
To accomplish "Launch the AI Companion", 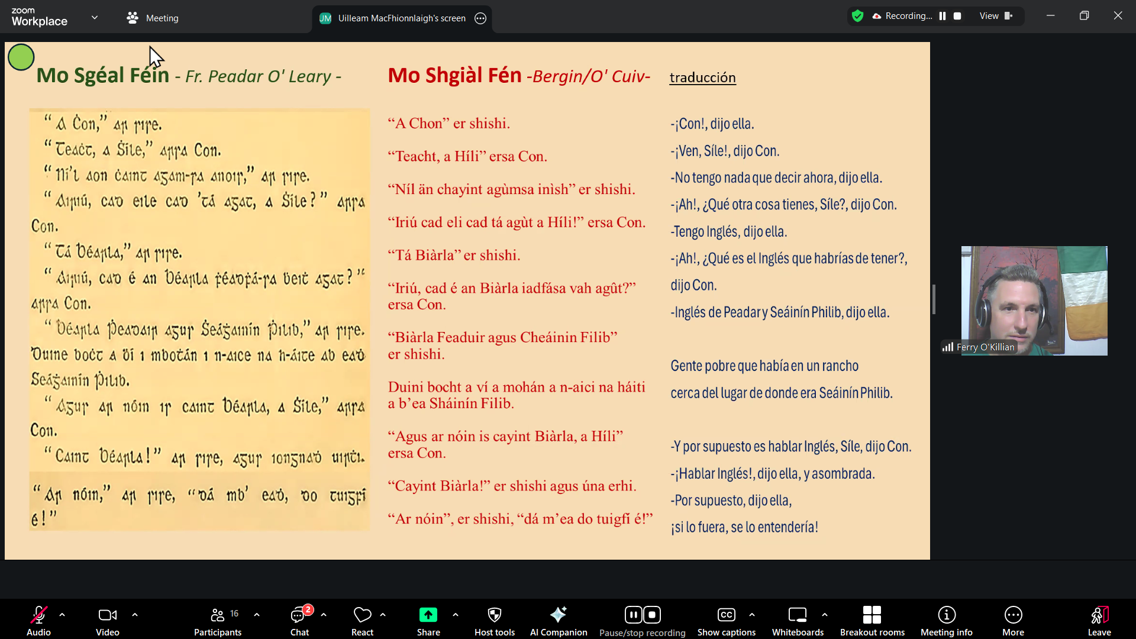I will coord(558,616).
